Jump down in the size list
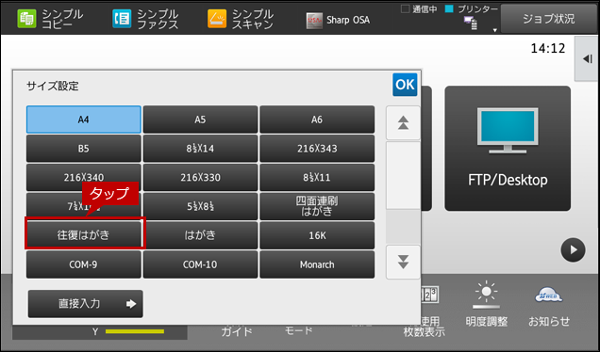 pos(403,263)
